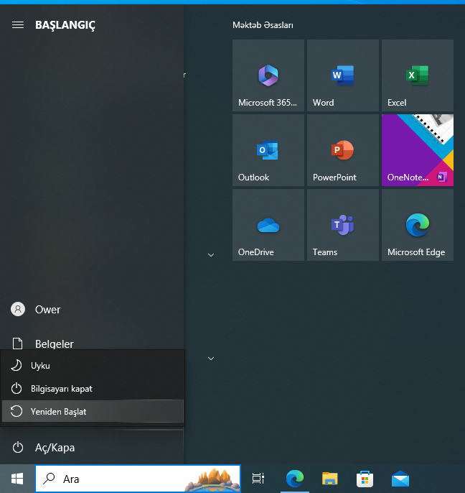Click the BAŞLANGIÇ heading text

[65, 25]
